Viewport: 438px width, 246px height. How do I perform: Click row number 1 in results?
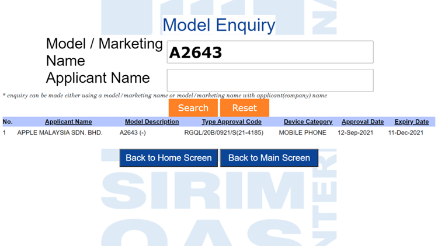click(x=4, y=133)
